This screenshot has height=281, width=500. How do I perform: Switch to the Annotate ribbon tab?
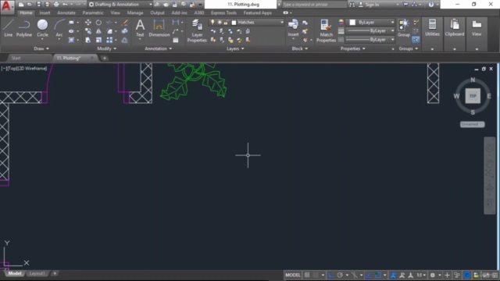tap(66, 12)
